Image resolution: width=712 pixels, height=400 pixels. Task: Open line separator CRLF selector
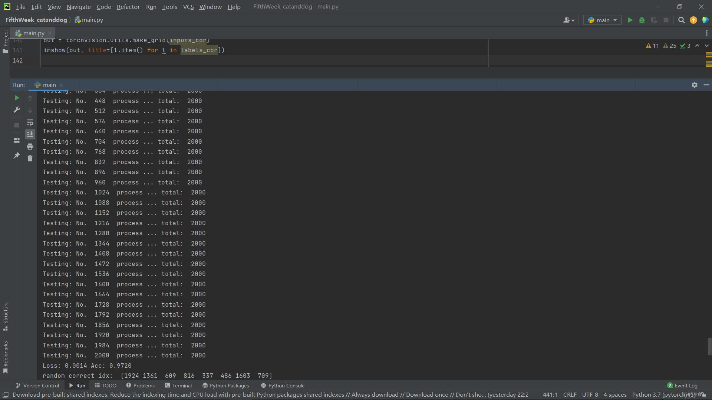(570, 395)
